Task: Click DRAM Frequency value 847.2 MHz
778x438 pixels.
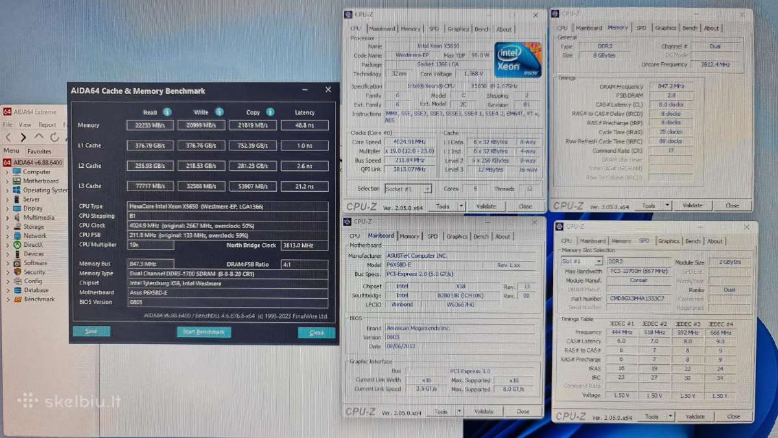Action: tap(670, 86)
